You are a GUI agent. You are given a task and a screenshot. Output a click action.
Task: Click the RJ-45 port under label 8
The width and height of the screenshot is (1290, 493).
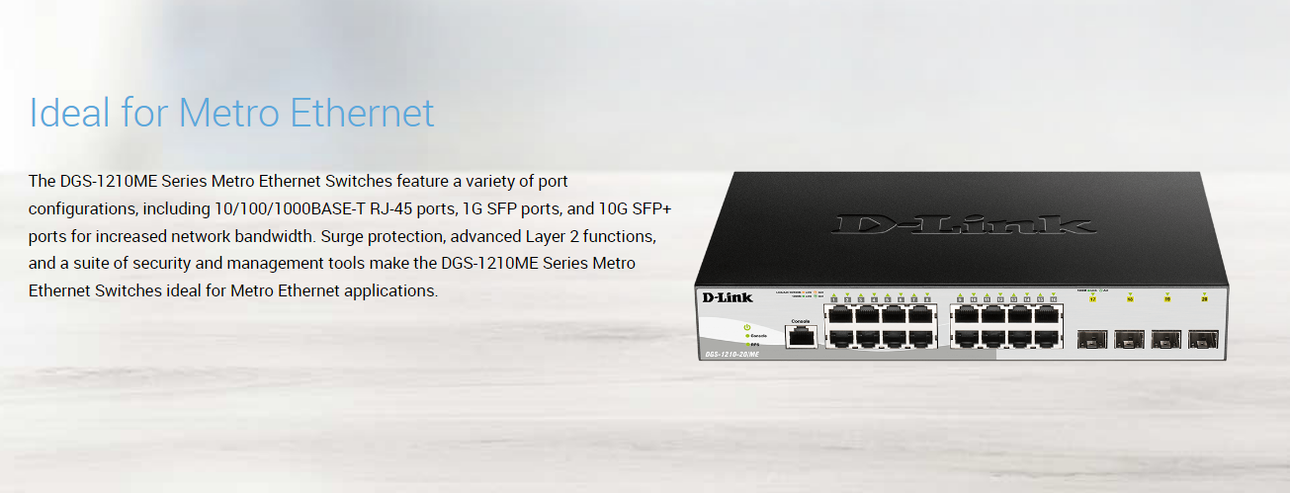point(920,338)
